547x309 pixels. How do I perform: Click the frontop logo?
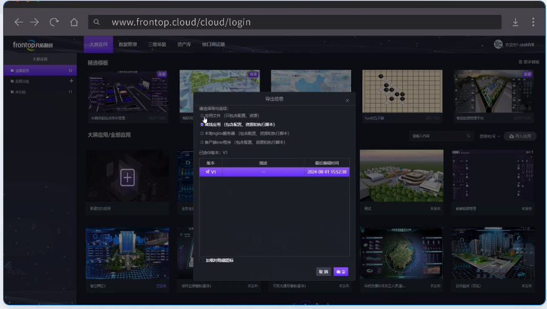(x=33, y=45)
